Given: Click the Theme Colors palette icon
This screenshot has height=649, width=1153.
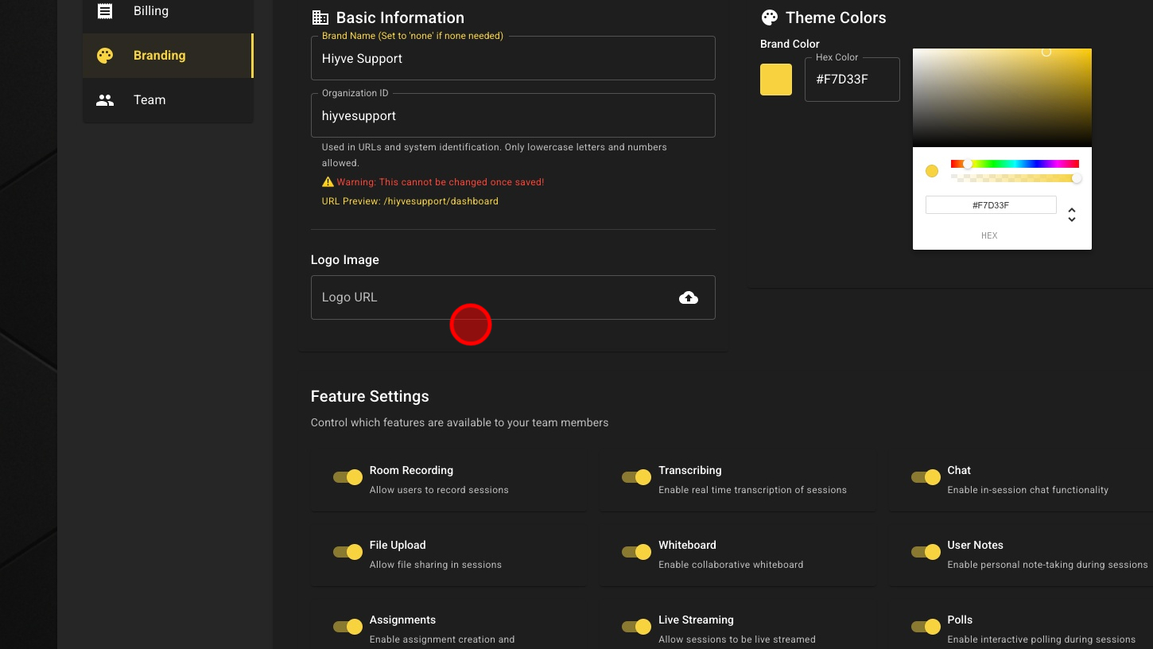Looking at the screenshot, I should [769, 17].
